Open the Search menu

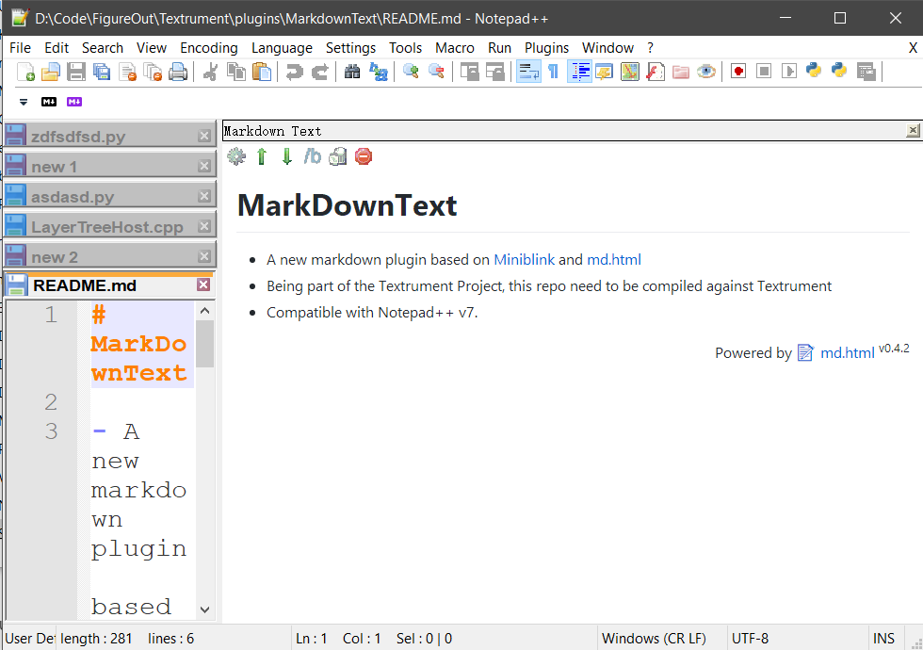click(x=103, y=48)
